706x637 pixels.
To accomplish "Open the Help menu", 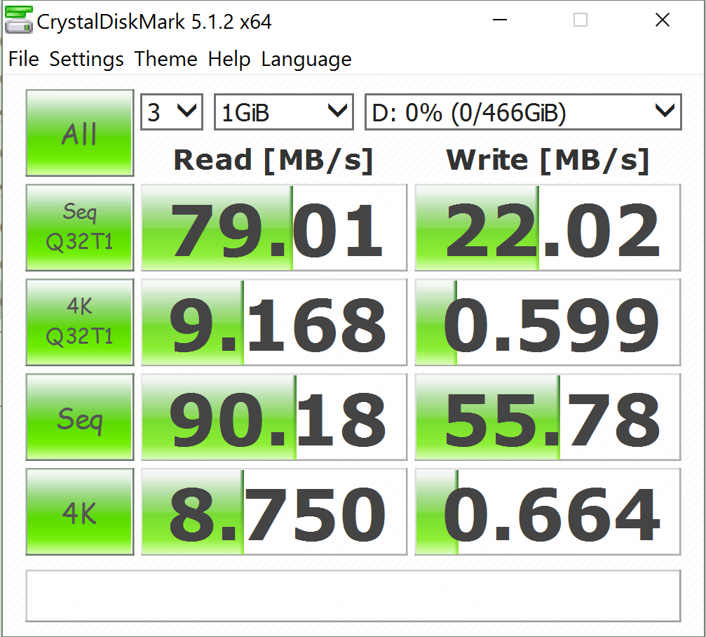I will [x=229, y=60].
